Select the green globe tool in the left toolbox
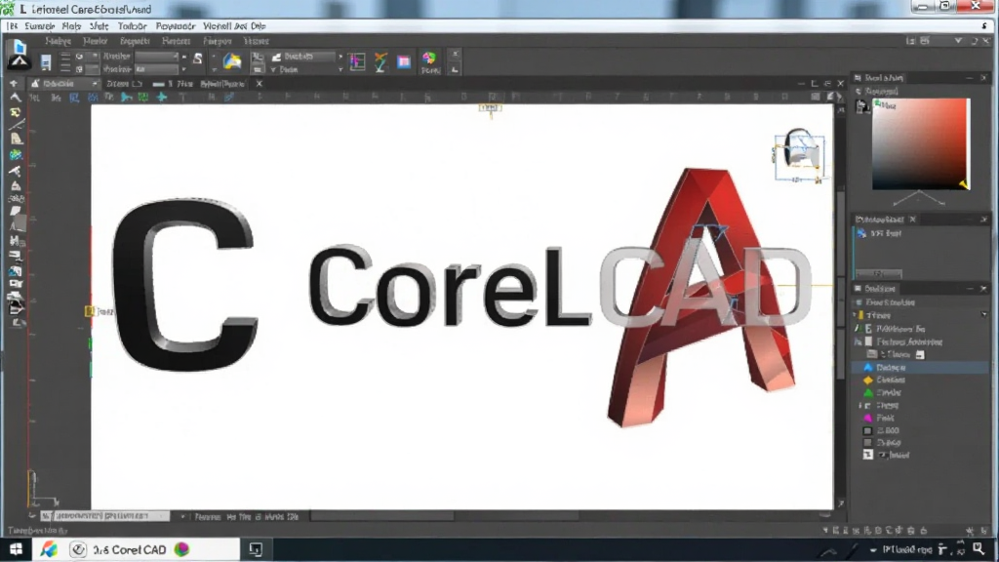This screenshot has width=999, height=562. point(16,155)
